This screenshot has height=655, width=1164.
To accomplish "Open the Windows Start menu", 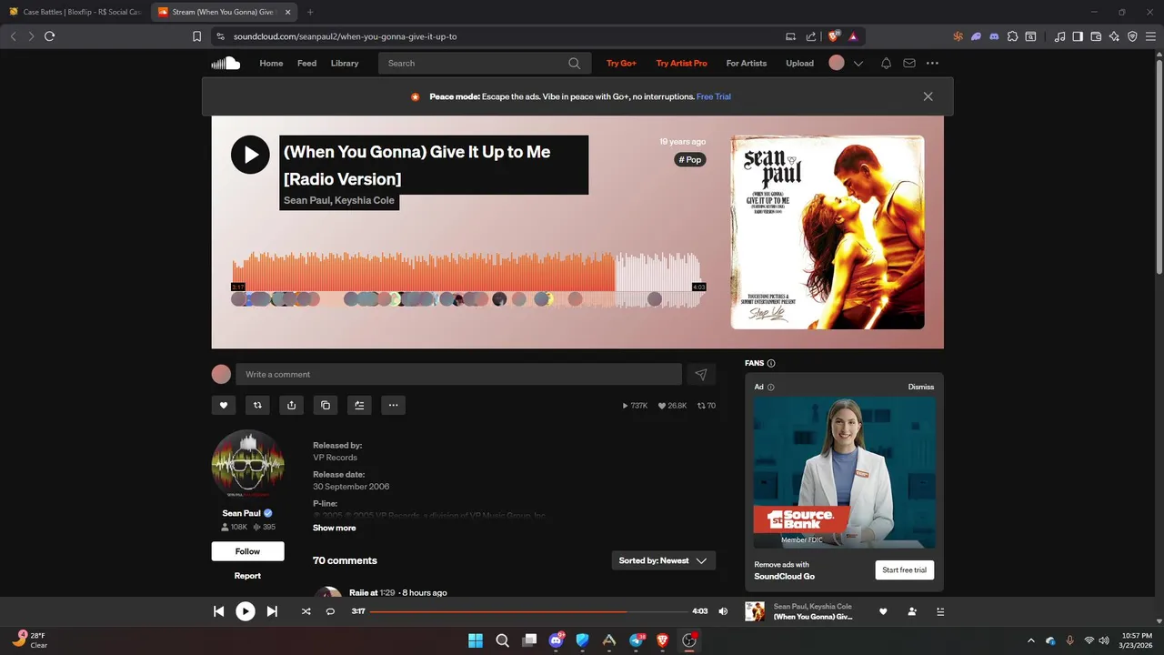I will [476, 640].
